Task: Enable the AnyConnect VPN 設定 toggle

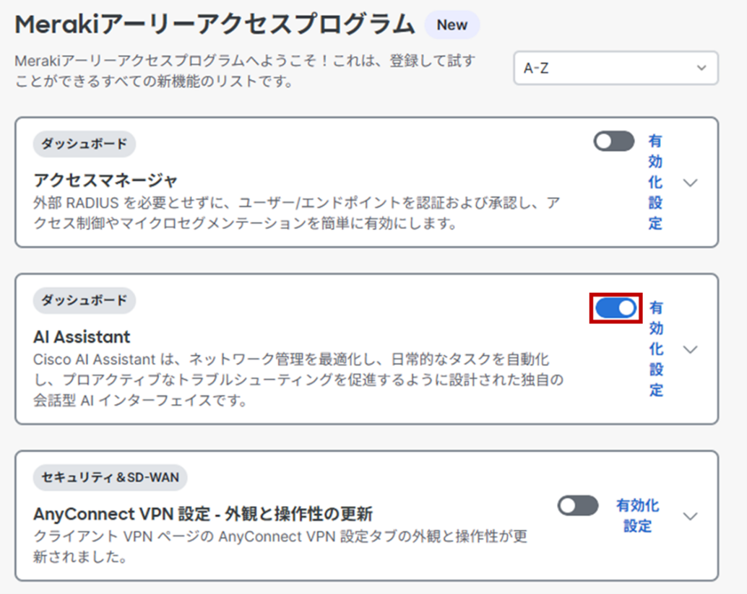Action: point(578,505)
